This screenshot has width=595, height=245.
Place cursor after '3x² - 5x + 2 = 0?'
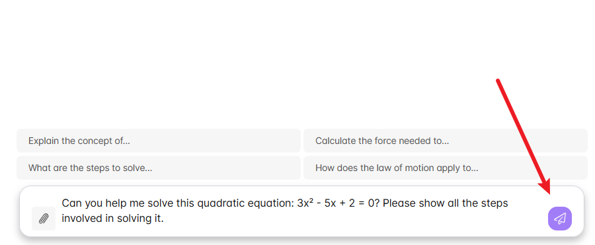[x=380, y=203]
